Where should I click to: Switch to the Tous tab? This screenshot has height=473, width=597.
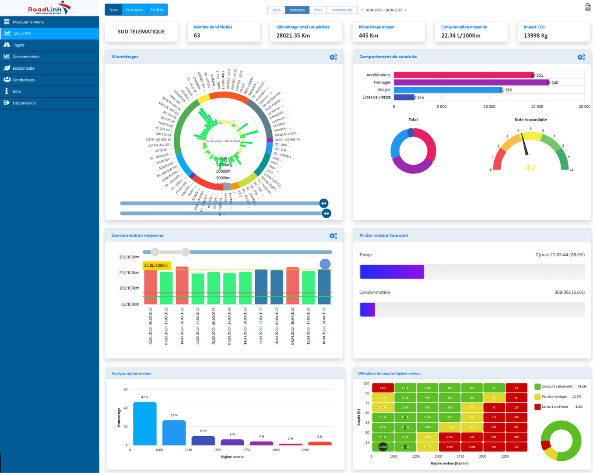pos(114,10)
